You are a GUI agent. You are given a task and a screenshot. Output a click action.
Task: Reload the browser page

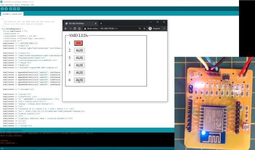coord(75,28)
